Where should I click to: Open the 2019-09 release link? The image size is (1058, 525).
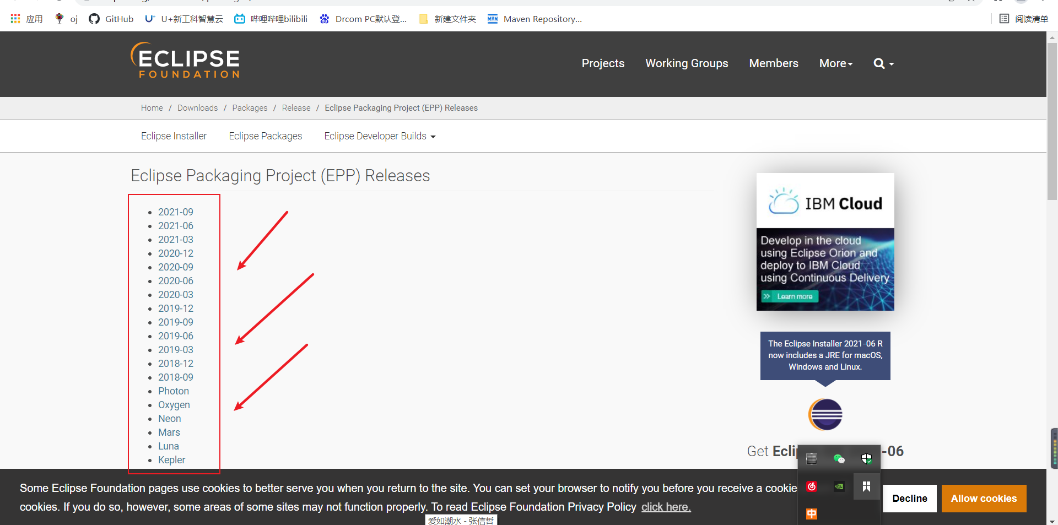[x=176, y=322]
